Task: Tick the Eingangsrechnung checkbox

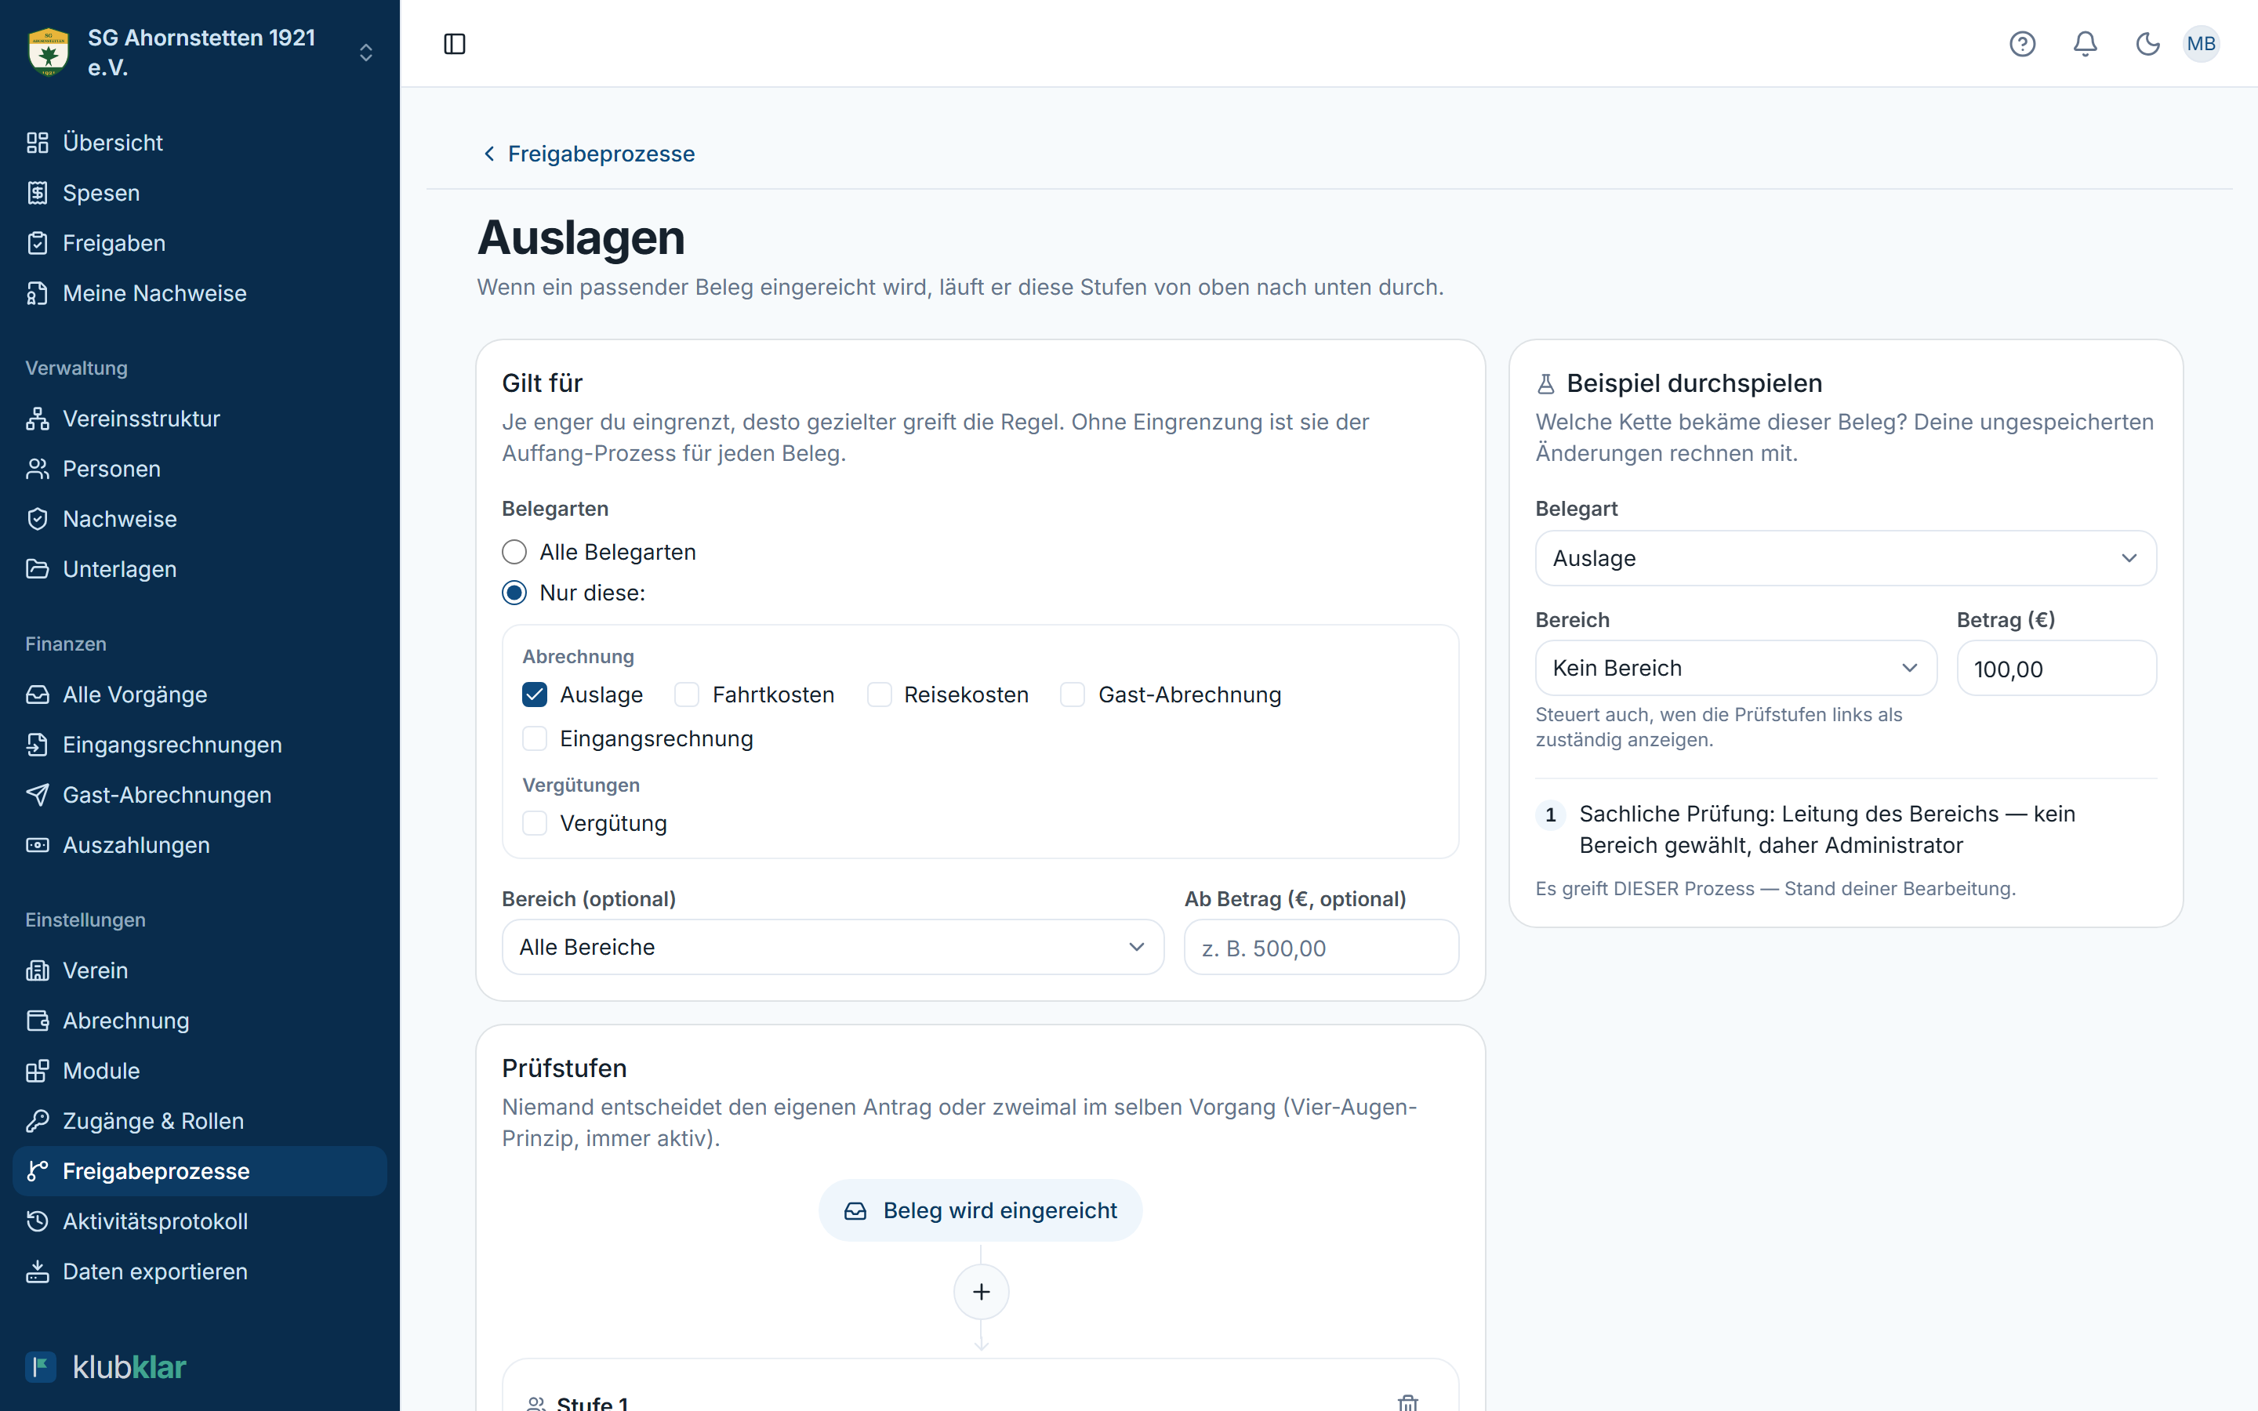Action: tap(535, 739)
